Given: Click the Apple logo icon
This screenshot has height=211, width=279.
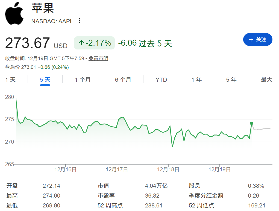Looking at the screenshot, I should click(14, 13).
